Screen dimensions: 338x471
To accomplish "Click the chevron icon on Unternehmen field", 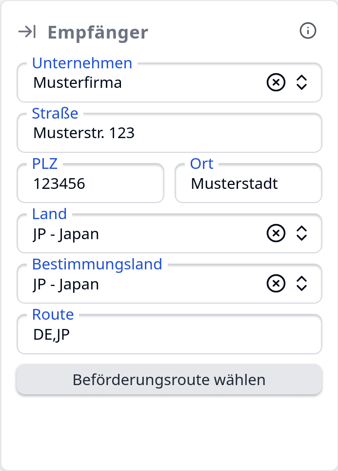I will pyautogui.click(x=301, y=82).
